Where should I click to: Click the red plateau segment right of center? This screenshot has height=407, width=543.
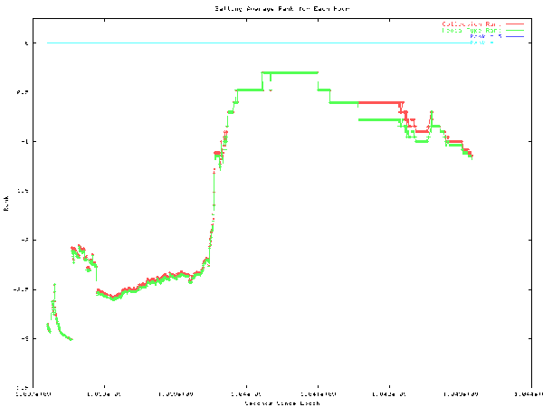click(x=380, y=103)
